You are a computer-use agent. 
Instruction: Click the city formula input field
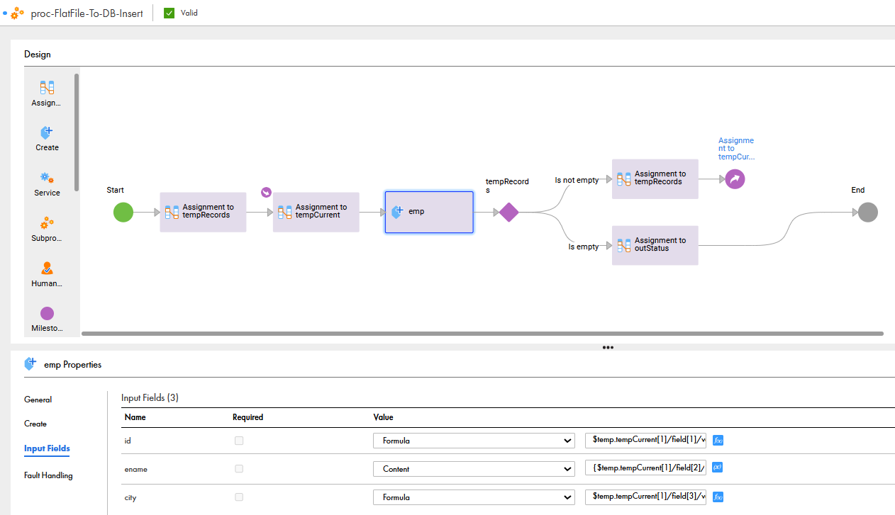(x=647, y=497)
